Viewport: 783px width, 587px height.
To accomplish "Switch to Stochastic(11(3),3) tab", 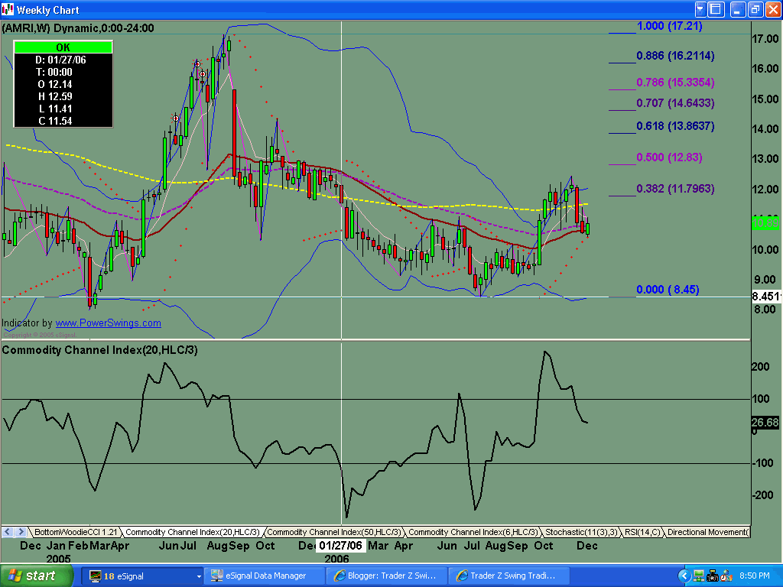I will 581,532.
